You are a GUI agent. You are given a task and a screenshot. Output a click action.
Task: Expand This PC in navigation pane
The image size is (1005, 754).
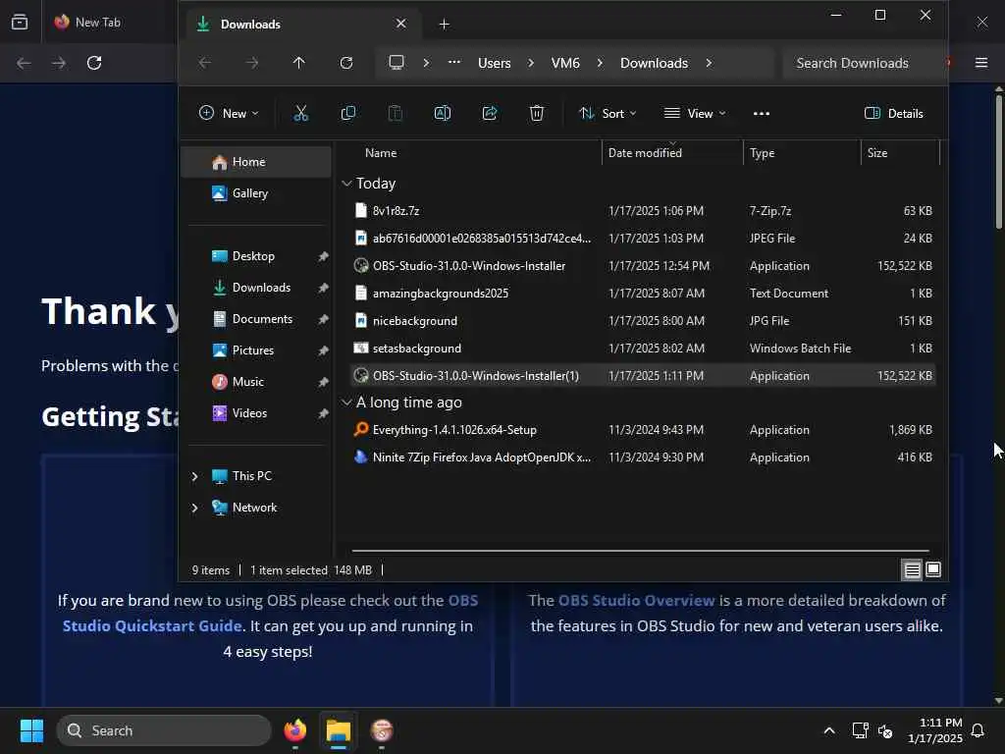pyautogui.click(x=194, y=476)
